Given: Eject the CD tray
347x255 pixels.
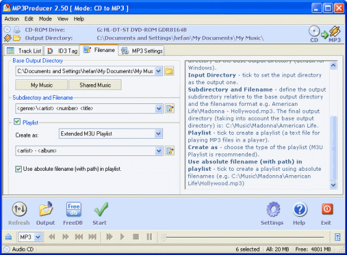Looking at the screenshot, I should click(x=9, y=237).
